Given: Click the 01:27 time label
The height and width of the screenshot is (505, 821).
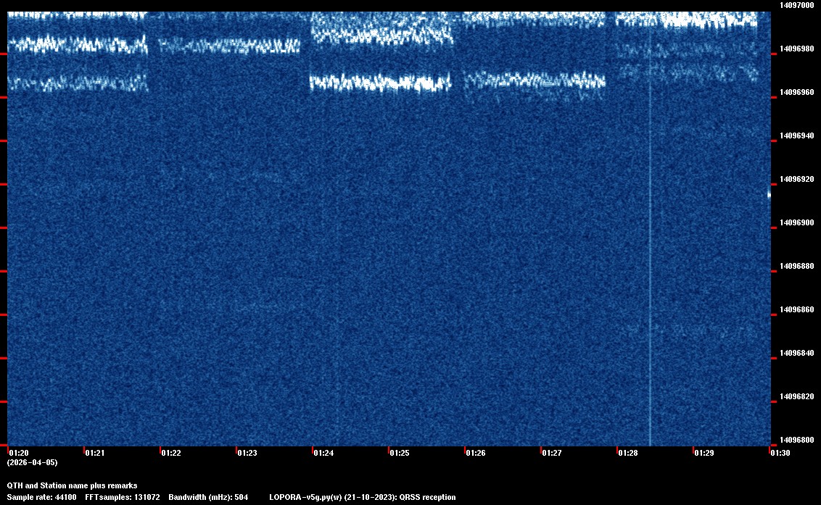Looking at the screenshot, I should pyautogui.click(x=552, y=453).
